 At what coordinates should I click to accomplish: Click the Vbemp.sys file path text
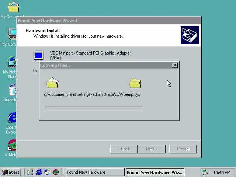pyautogui.click(x=92, y=94)
